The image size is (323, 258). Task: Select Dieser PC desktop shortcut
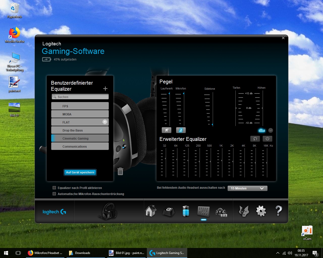pyautogui.click(x=15, y=62)
